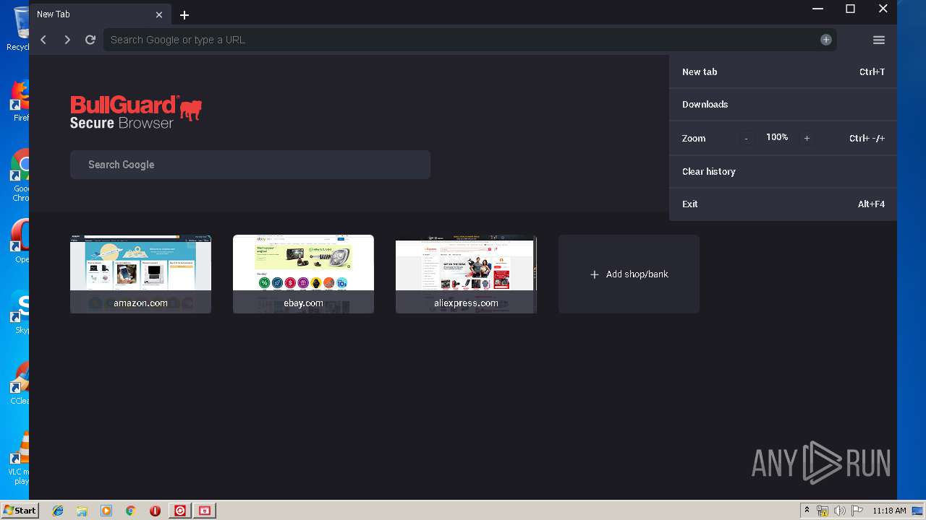Click the BullGuard Secure Browser logo
The width and height of the screenshot is (926, 520).
click(x=135, y=113)
